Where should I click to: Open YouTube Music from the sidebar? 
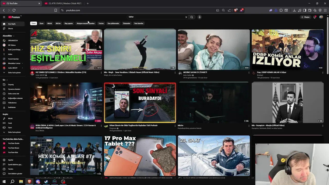(x=13, y=148)
